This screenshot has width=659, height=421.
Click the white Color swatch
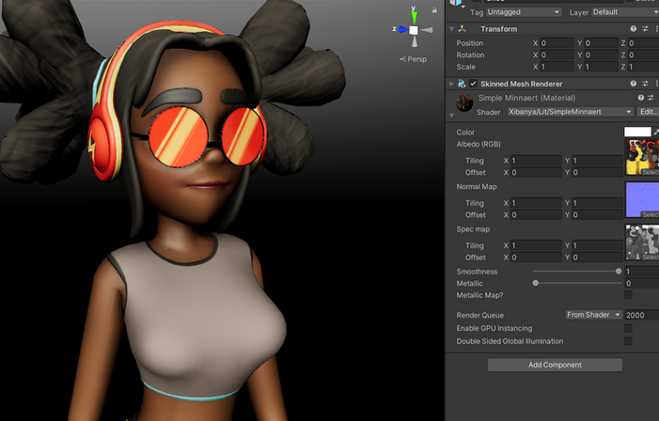(637, 132)
